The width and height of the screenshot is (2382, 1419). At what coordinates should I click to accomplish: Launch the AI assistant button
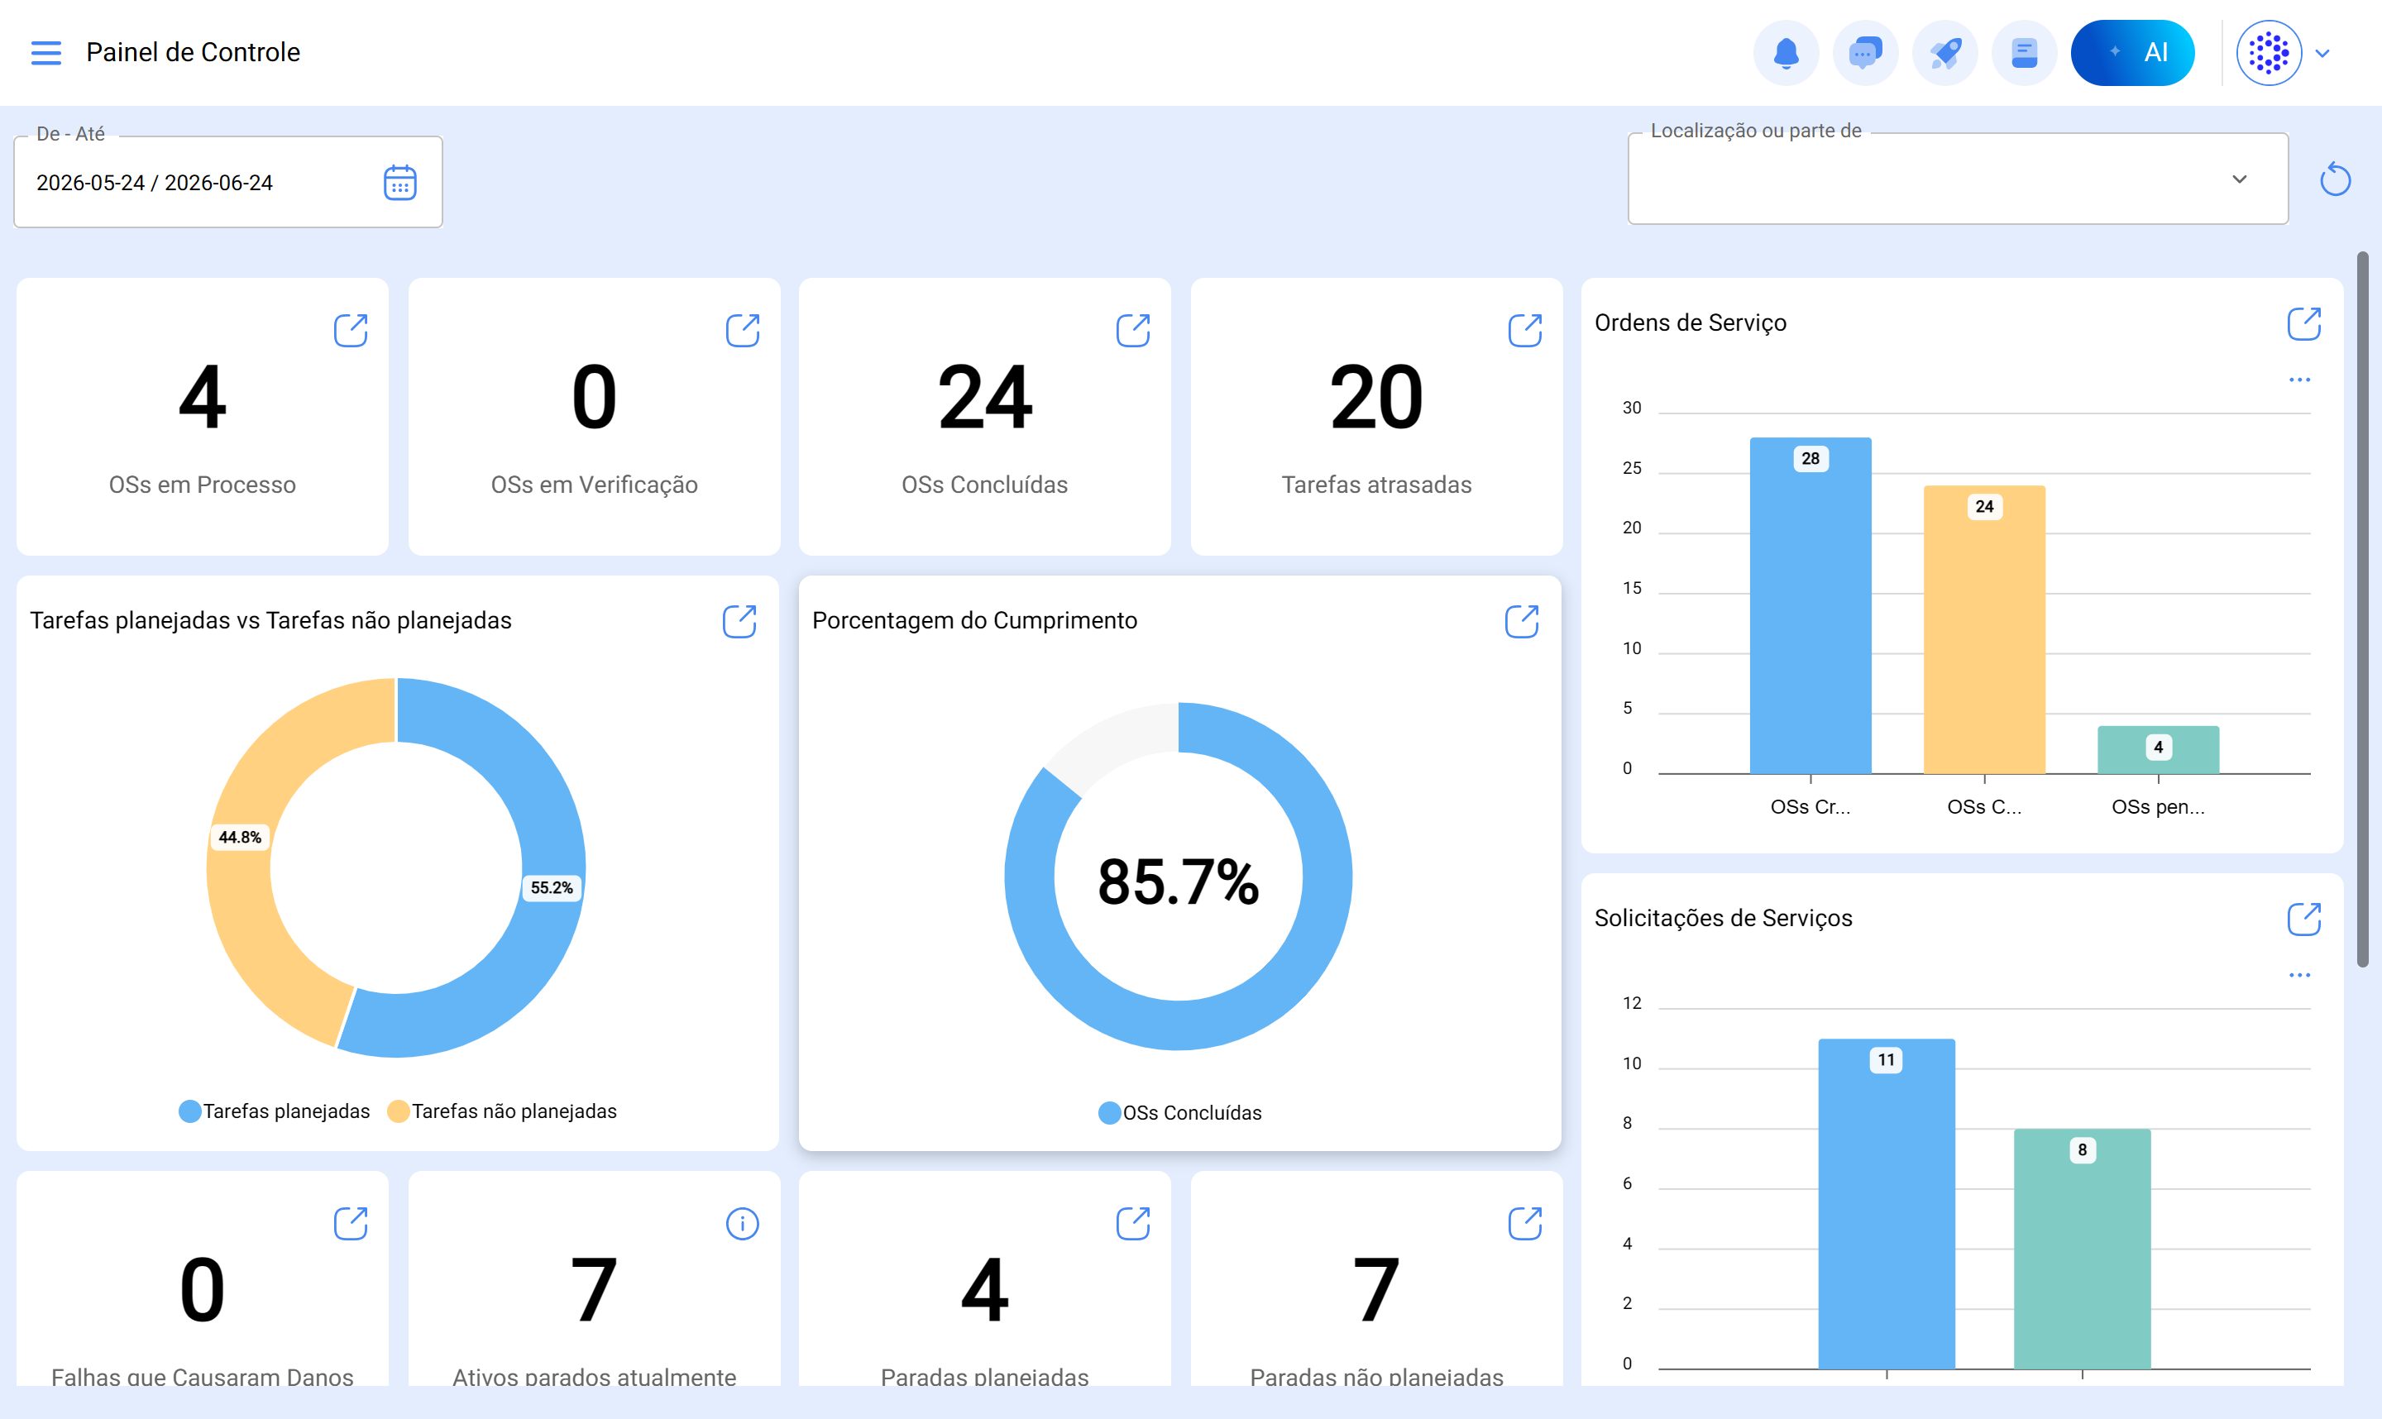(2131, 53)
